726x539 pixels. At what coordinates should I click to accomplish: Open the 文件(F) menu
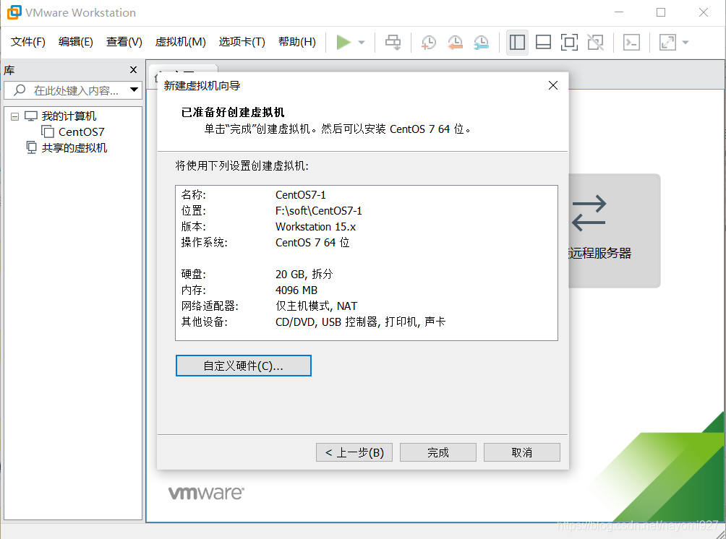click(x=27, y=42)
